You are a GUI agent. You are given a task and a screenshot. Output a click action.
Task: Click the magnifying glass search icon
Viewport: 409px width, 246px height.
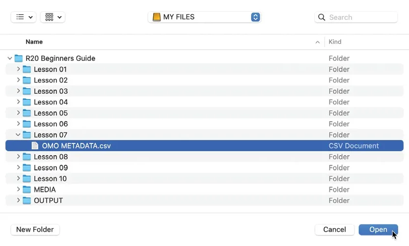[322, 17]
